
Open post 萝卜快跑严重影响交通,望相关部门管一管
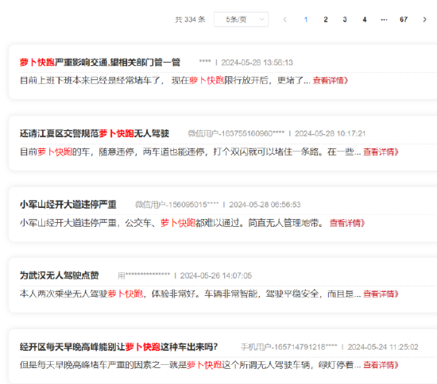coord(100,63)
